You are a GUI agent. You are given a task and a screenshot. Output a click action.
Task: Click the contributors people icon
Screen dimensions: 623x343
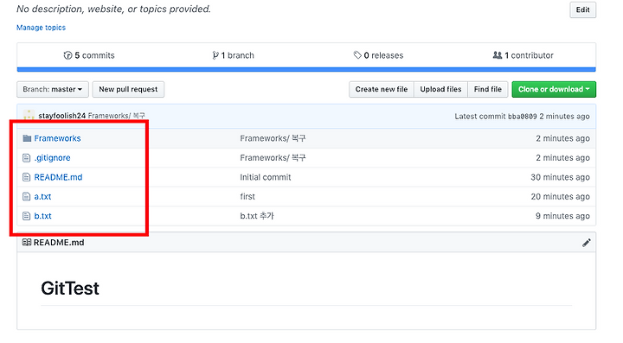click(x=497, y=55)
